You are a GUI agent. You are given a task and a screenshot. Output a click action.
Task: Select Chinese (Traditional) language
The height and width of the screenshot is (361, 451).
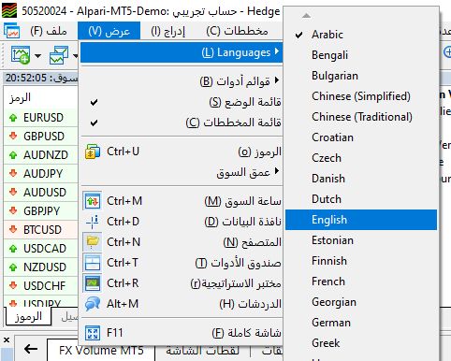[361, 117]
